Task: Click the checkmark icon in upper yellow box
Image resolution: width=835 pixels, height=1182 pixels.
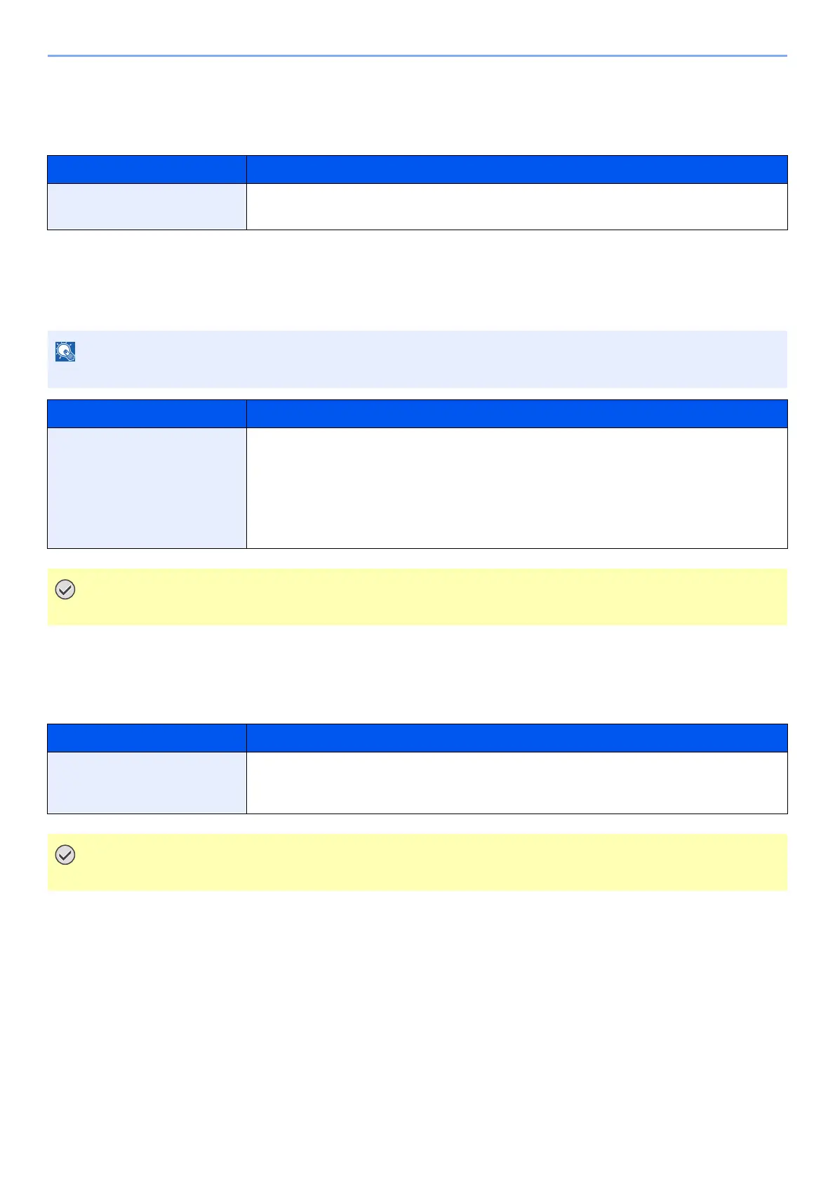Action: 65,590
